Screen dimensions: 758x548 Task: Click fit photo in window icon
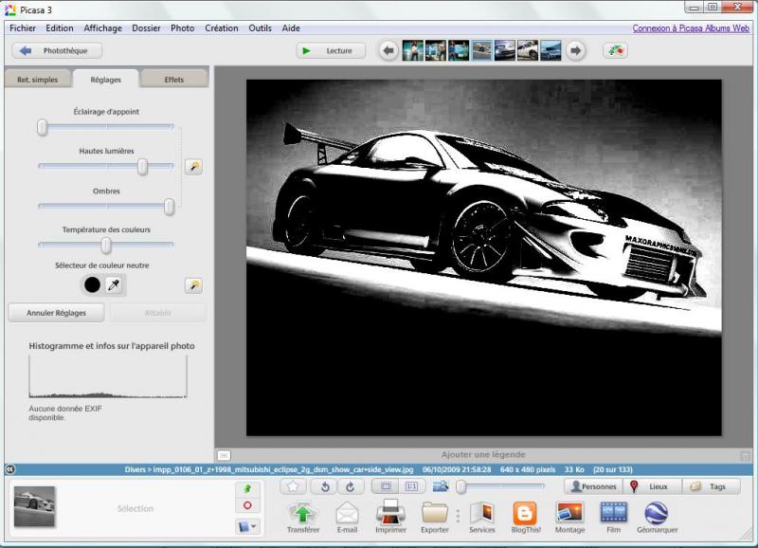coord(386,486)
